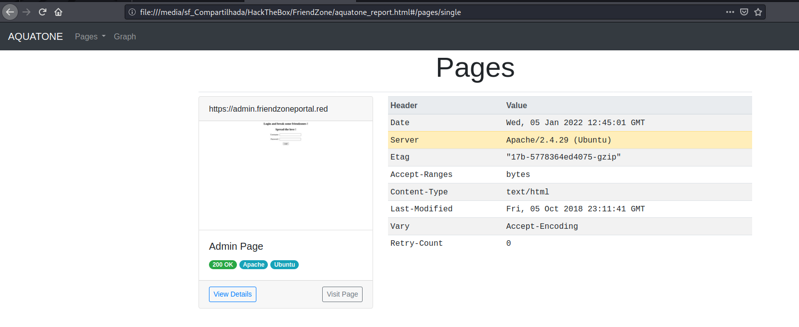Select the text/html value cell

pos(628,192)
